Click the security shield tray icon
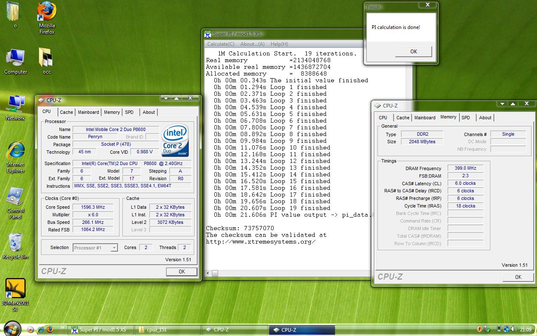Viewport: 537px width, 336px height. tap(480, 330)
